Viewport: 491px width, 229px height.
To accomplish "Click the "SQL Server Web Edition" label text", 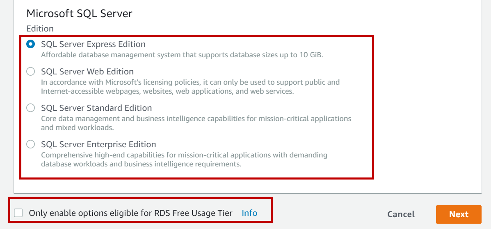I will [x=87, y=72].
